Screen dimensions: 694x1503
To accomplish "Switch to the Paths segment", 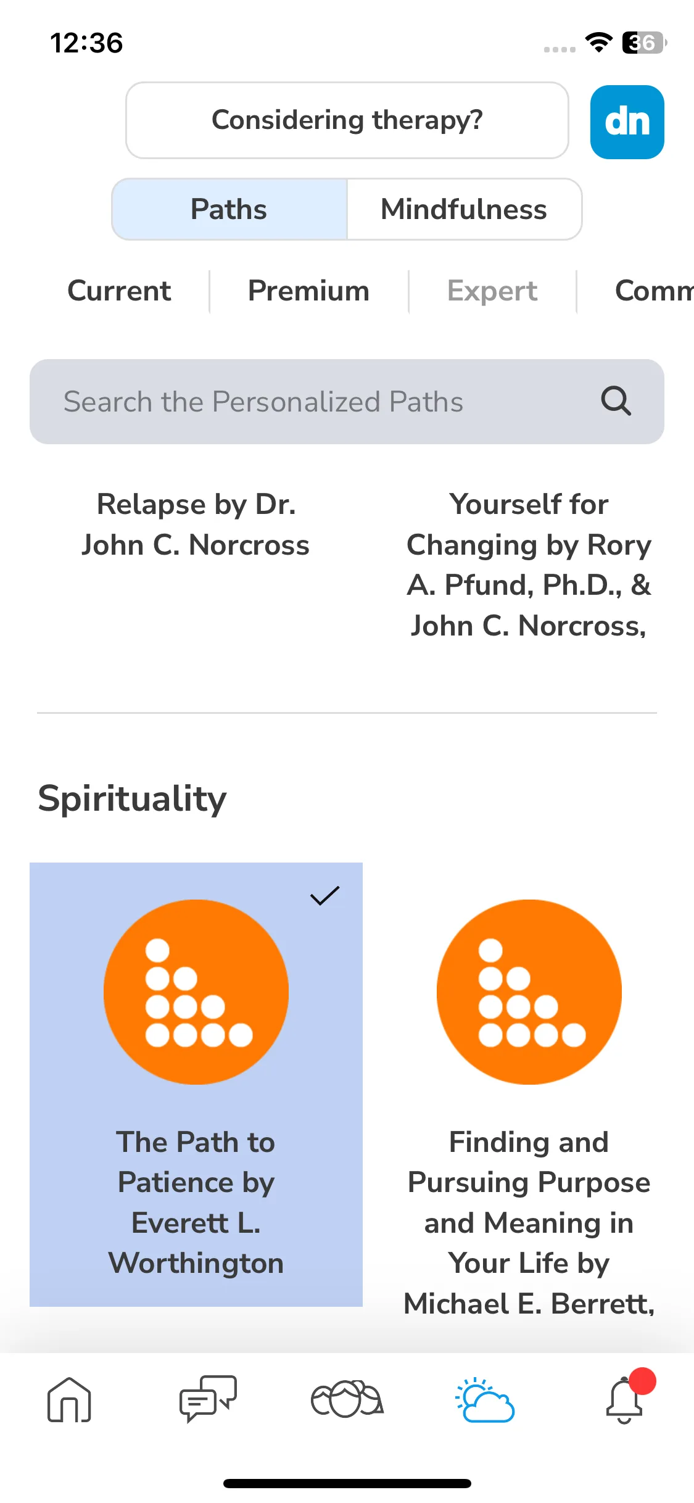I will 229,209.
